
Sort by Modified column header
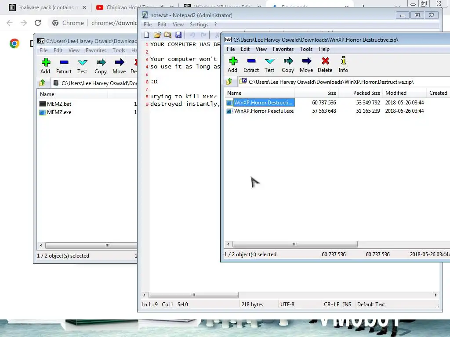point(404,93)
